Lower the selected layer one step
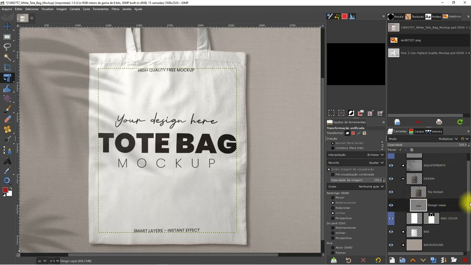 [423, 260]
